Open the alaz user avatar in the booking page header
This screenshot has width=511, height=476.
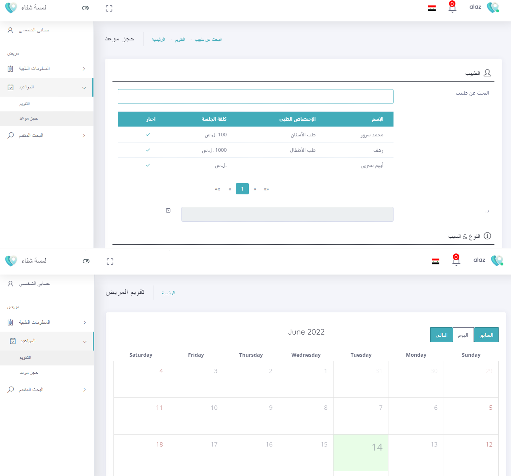493,7
